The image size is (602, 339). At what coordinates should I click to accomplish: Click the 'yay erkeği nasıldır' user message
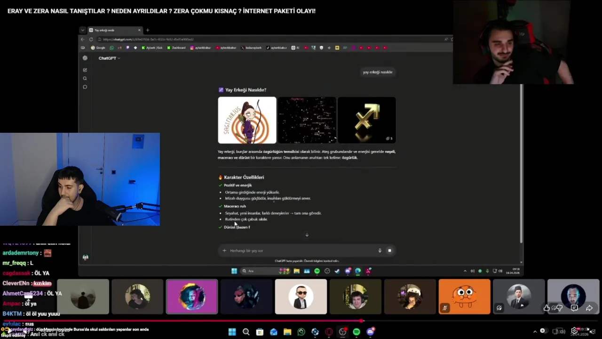(378, 72)
